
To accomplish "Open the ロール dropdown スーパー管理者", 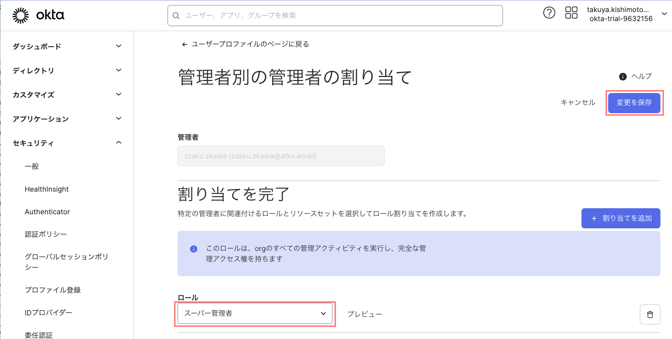I will (x=255, y=313).
